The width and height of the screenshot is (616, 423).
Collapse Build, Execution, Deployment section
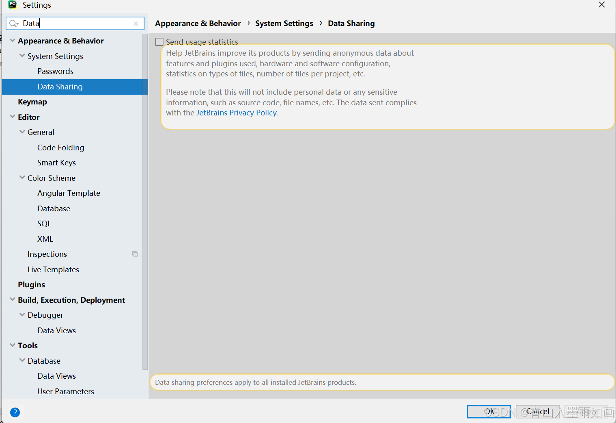click(x=13, y=299)
